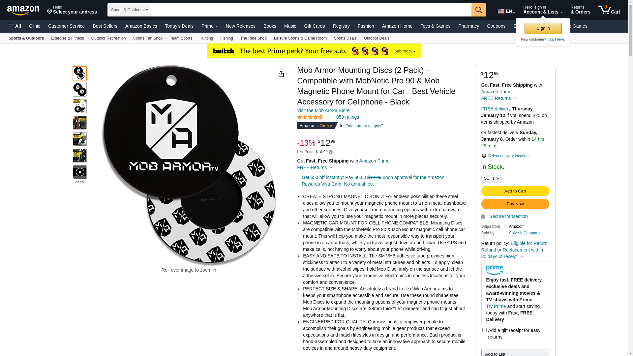The height and width of the screenshot is (356, 633).
Task: Open Sports & Outdoors search category dropdown
Action: (x=129, y=10)
